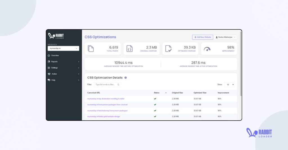Click the filter text input field

coord(107,85)
